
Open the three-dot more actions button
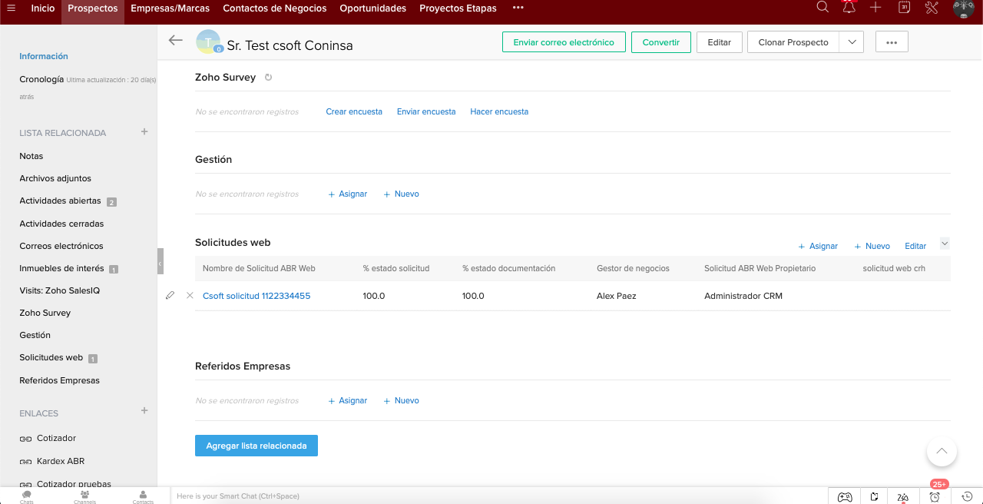891,42
